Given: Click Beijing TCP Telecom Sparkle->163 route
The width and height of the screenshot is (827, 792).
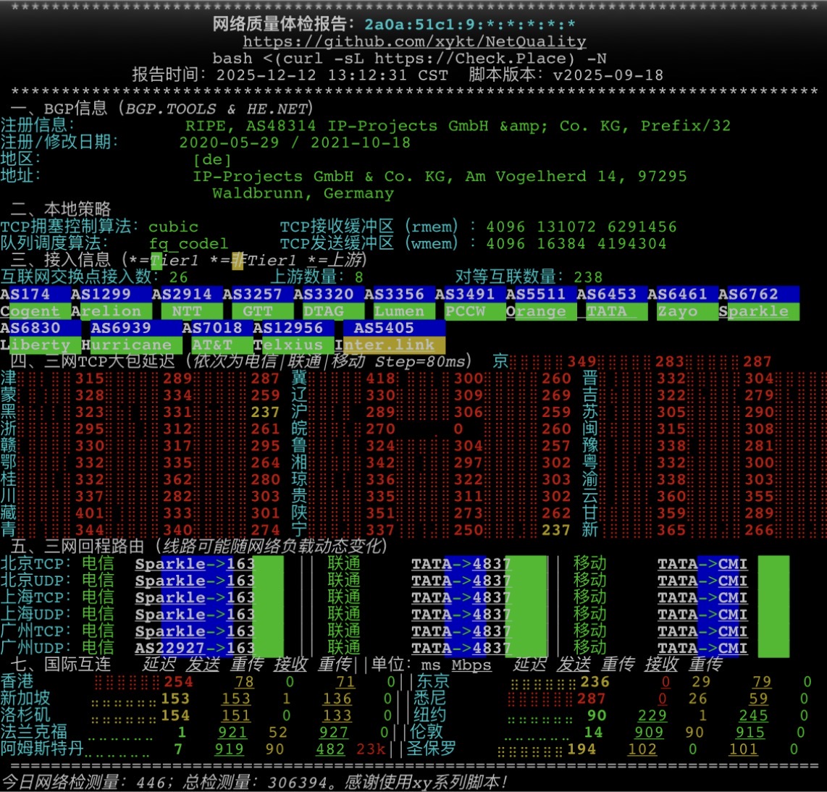Looking at the screenshot, I should pos(195,564).
